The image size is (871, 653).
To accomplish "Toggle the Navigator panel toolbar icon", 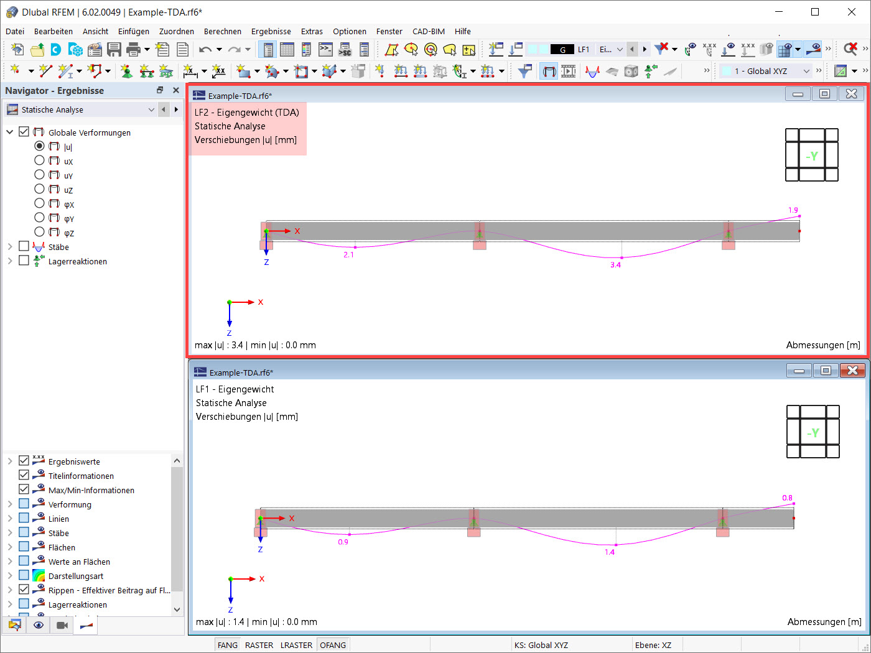I will click(x=268, y=49).
